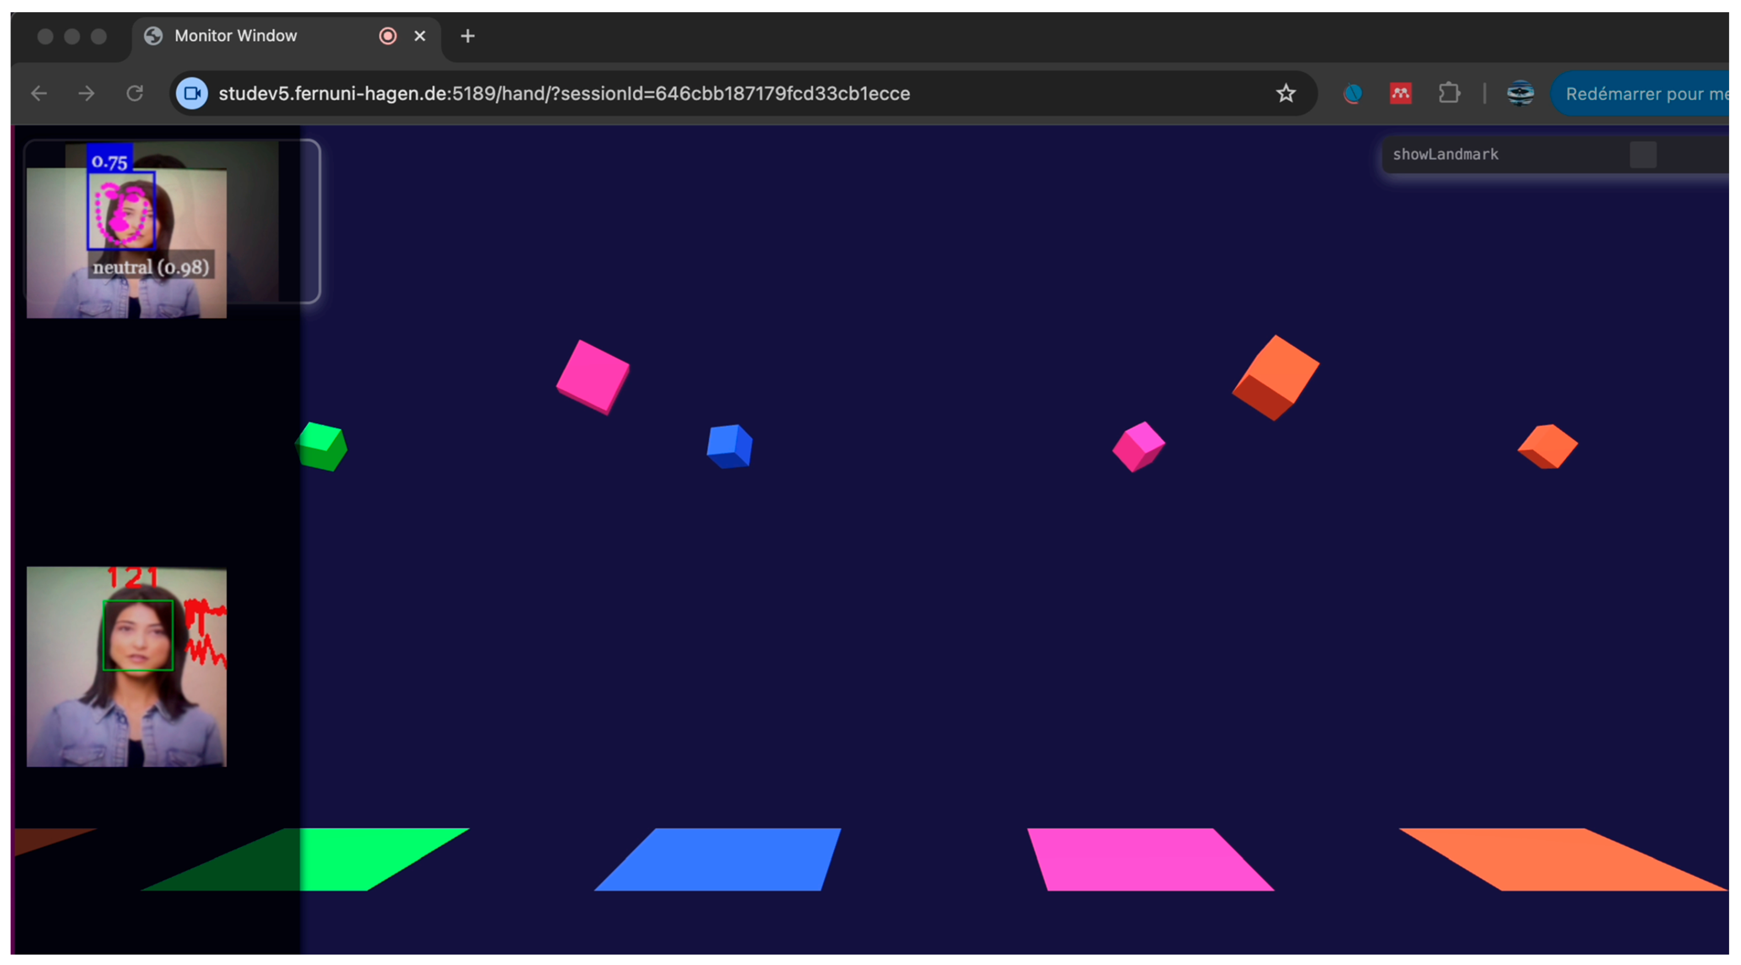Click the browser back arrow

38,93
